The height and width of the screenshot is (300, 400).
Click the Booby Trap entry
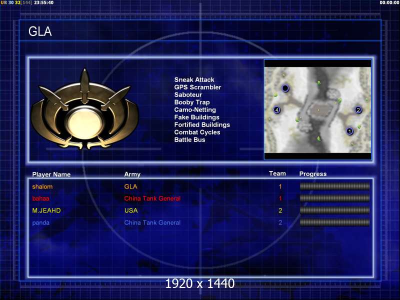tap(192, 102)
